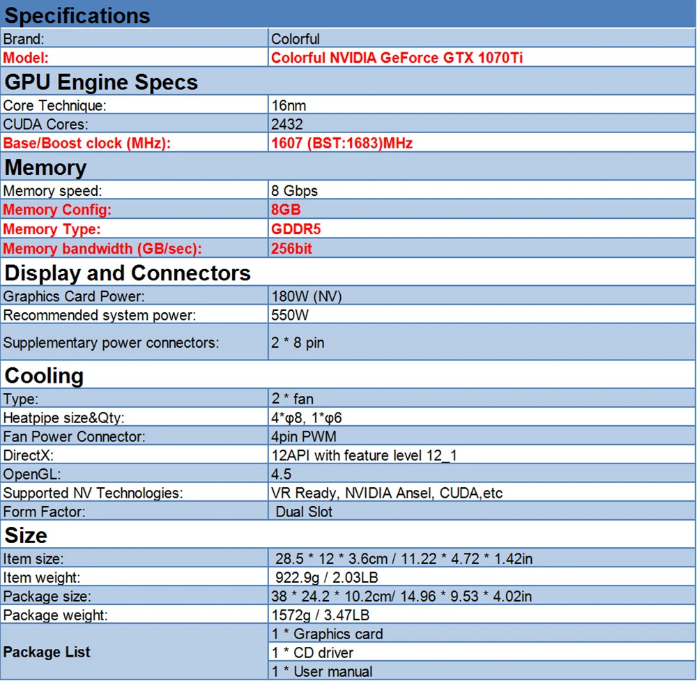
Task: Click the '256bit' value
Action: click(291, 248)
